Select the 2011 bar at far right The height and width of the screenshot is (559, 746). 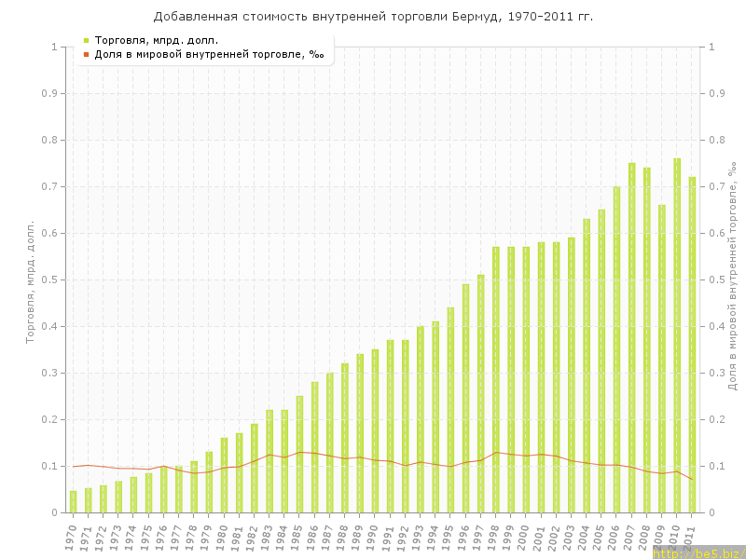tap(692, 345)
